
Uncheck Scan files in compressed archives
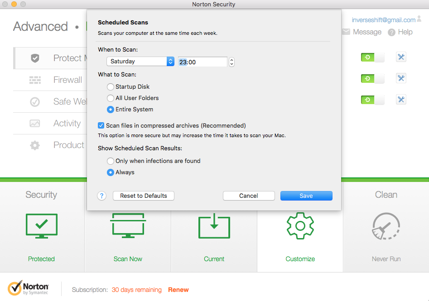pyautogui.click(x=101, y=126)
